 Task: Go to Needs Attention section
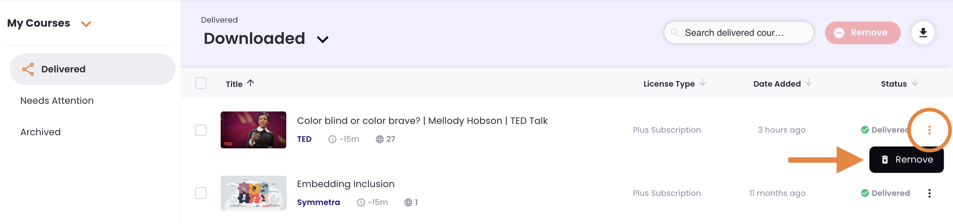click(x=57, y=101)
